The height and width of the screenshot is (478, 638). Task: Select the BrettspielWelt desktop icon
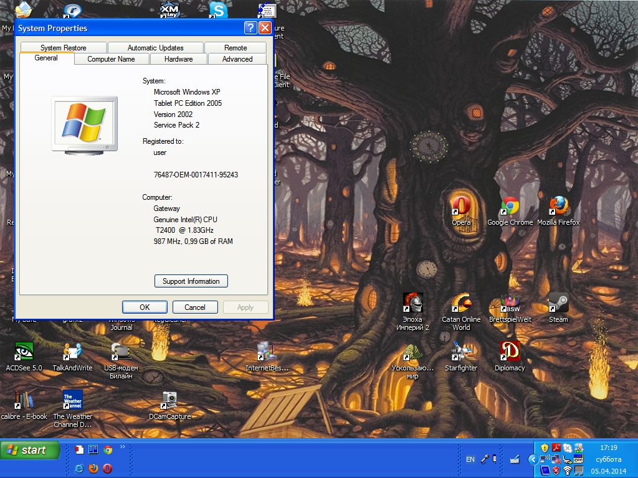point(510,307)
